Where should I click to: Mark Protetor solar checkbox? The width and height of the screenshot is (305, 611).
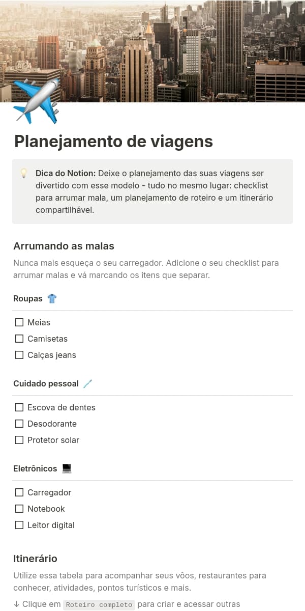click(x=19, y=440)
